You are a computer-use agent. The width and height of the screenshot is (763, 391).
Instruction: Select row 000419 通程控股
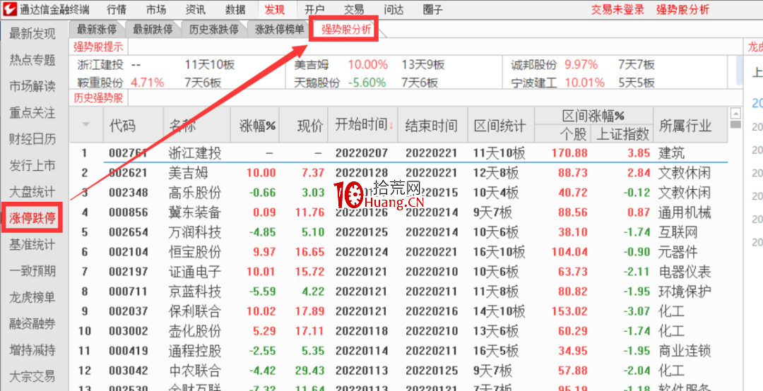coord(398,351)
